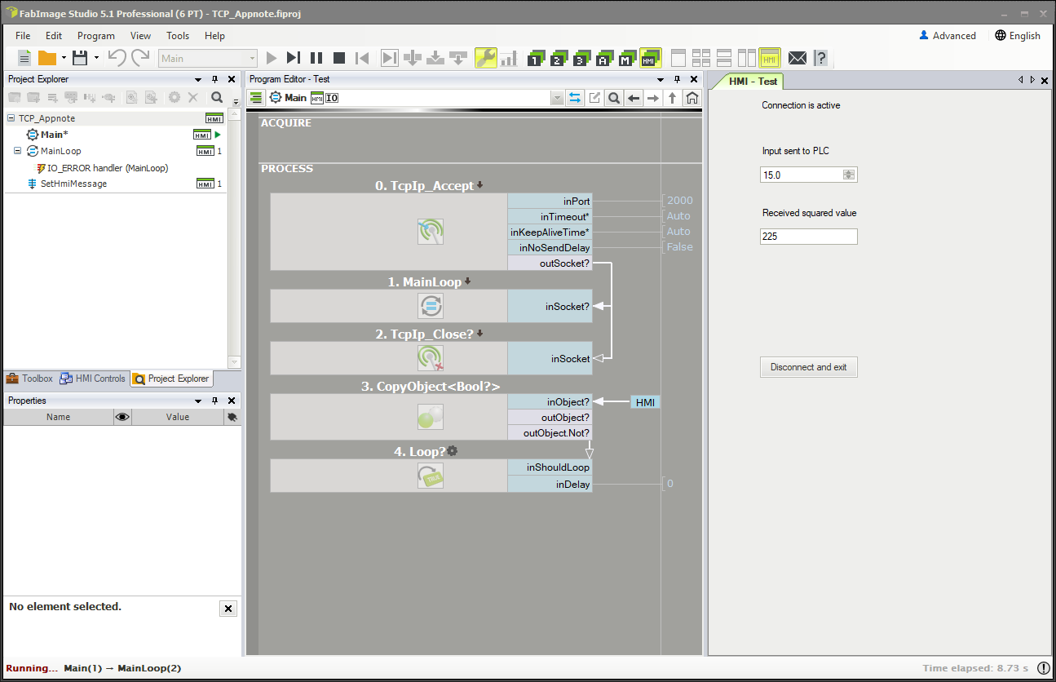The image size is (1056, 682).
Task: Select IO_ERROR handler (MainLoop) item
Action: 108,168
